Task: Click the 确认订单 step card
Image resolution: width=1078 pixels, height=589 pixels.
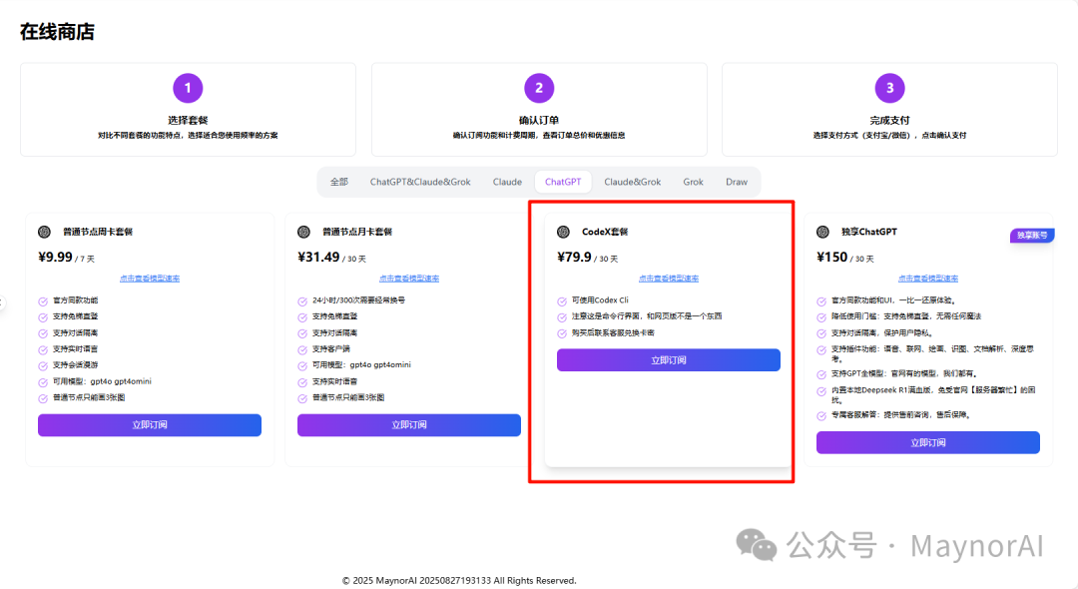Action: pyautogui.click(x=539, y=109)
